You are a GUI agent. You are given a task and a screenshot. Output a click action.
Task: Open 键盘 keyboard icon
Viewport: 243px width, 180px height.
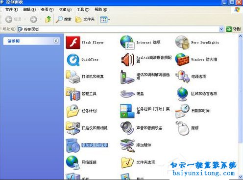pyautogui.click(x=127, y=94)
